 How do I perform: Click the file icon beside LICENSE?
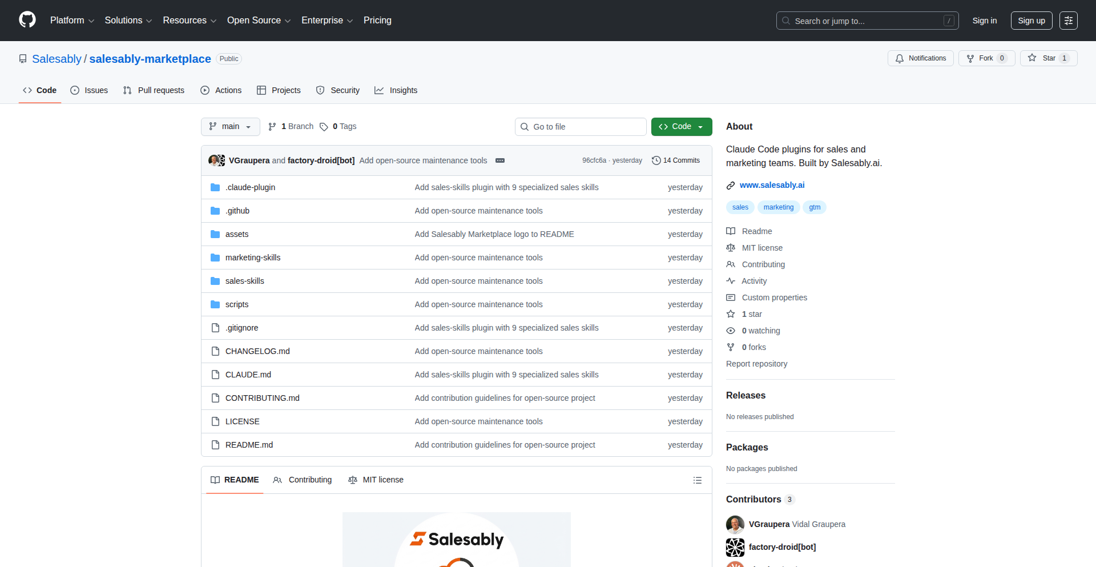click(215, 421)
